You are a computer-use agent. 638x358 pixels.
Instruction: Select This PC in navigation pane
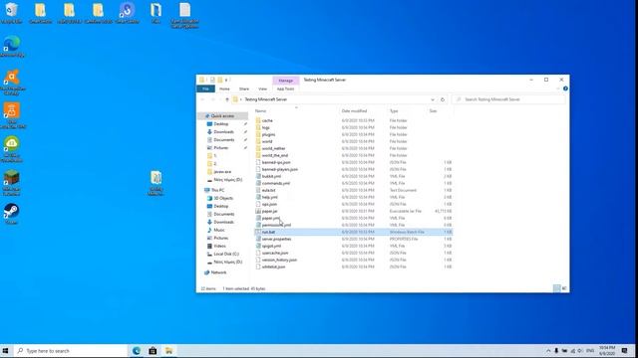pos(217,190)
